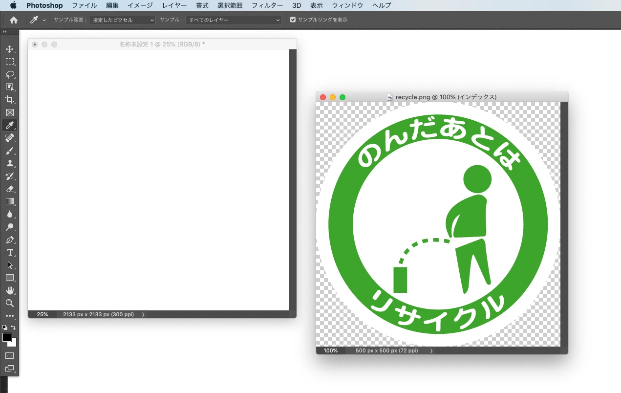Click the Home button in options bar
This screenshot has height=393, width=621.
(x=14, y=20)
